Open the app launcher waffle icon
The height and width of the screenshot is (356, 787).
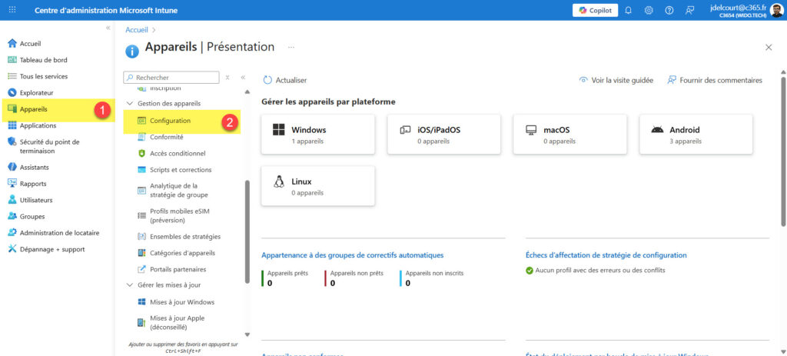point(12,10)
